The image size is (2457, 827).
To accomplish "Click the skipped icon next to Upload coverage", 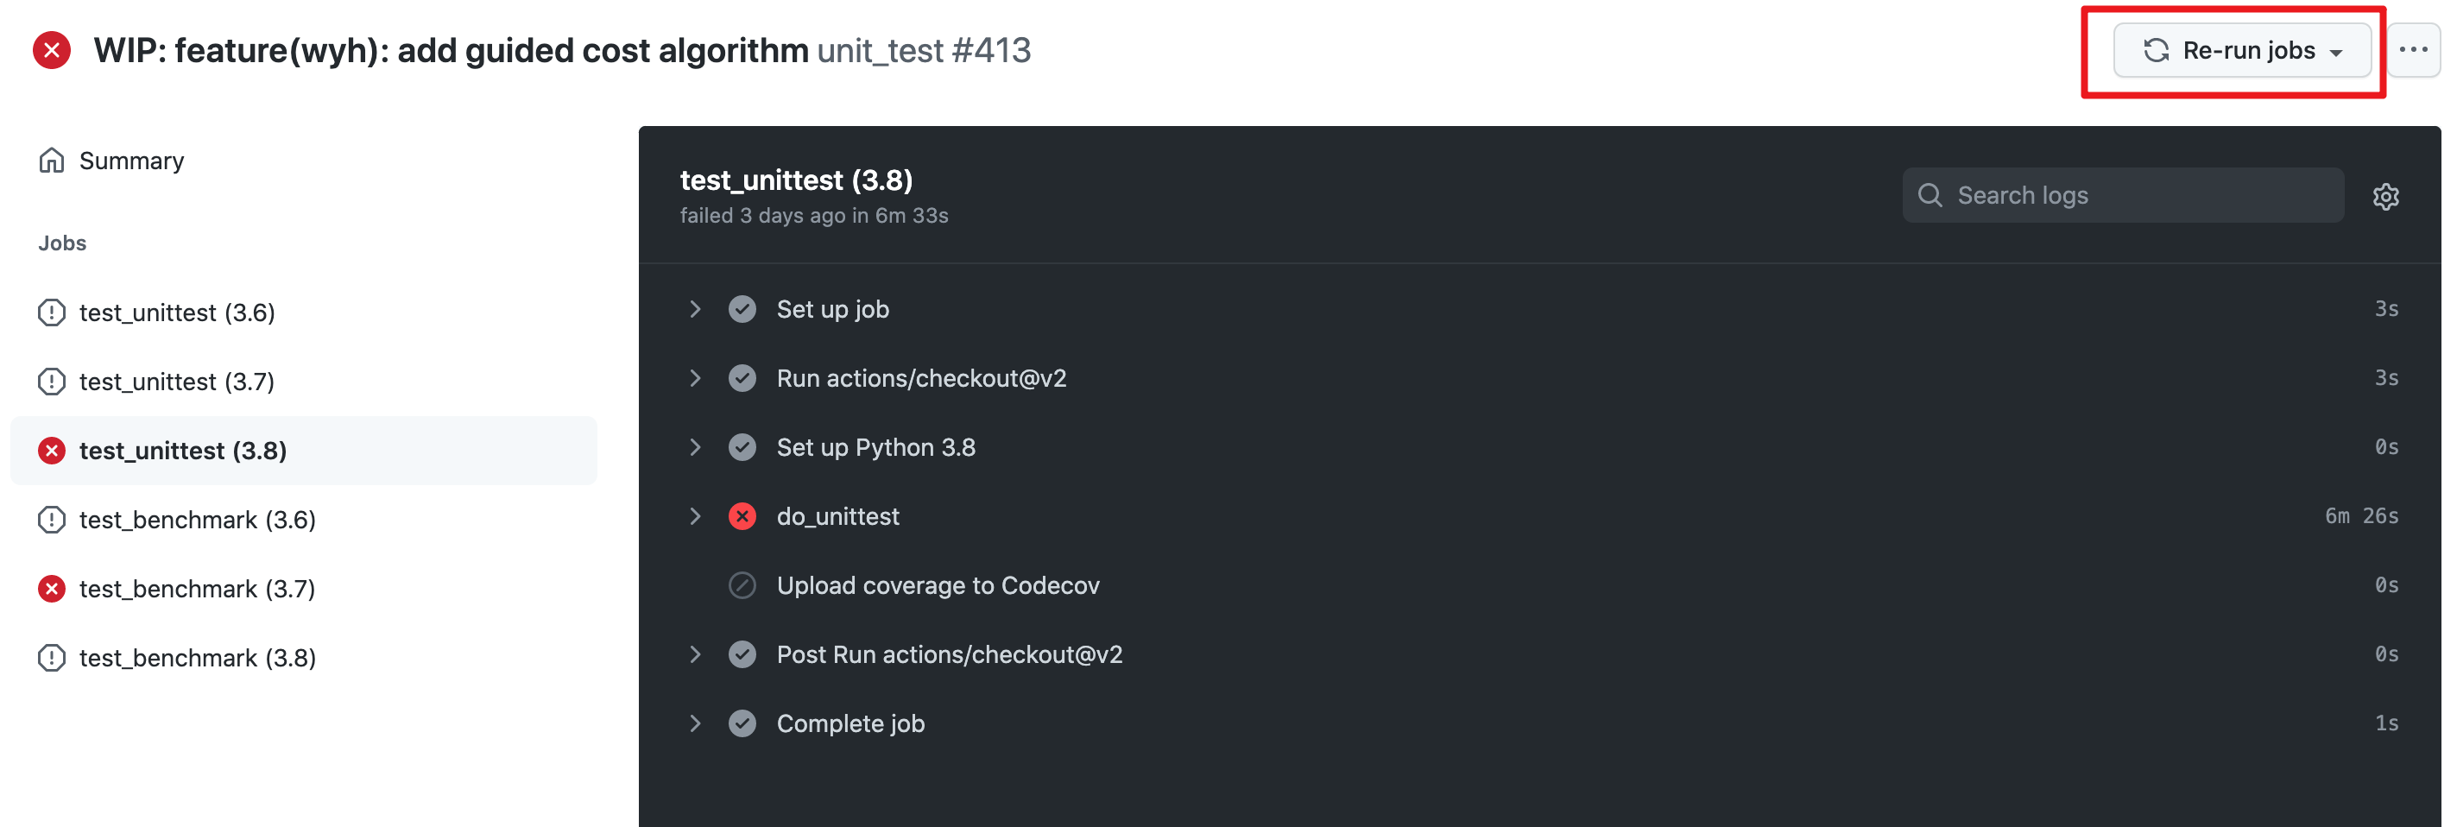I will pos(742,584).
